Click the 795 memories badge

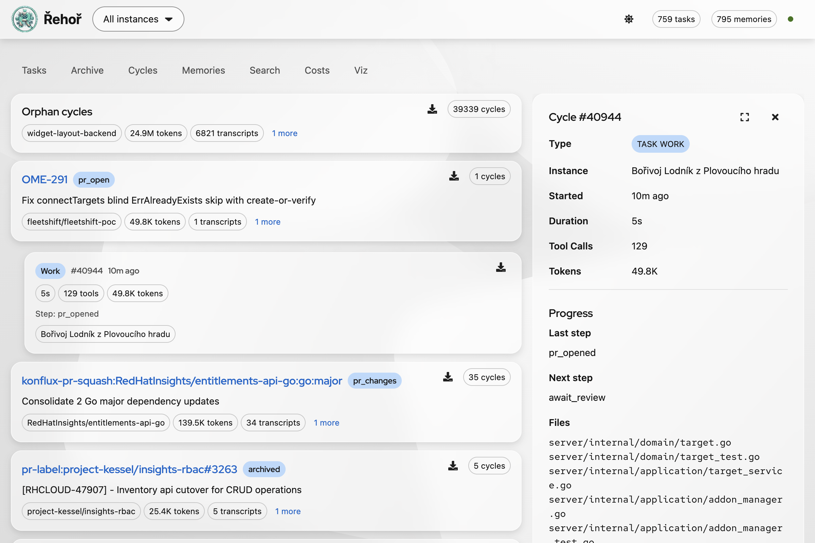click(744, 19)
